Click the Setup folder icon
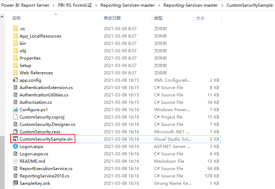The height and width of the screenshot is (189, 275). point(15,65)
